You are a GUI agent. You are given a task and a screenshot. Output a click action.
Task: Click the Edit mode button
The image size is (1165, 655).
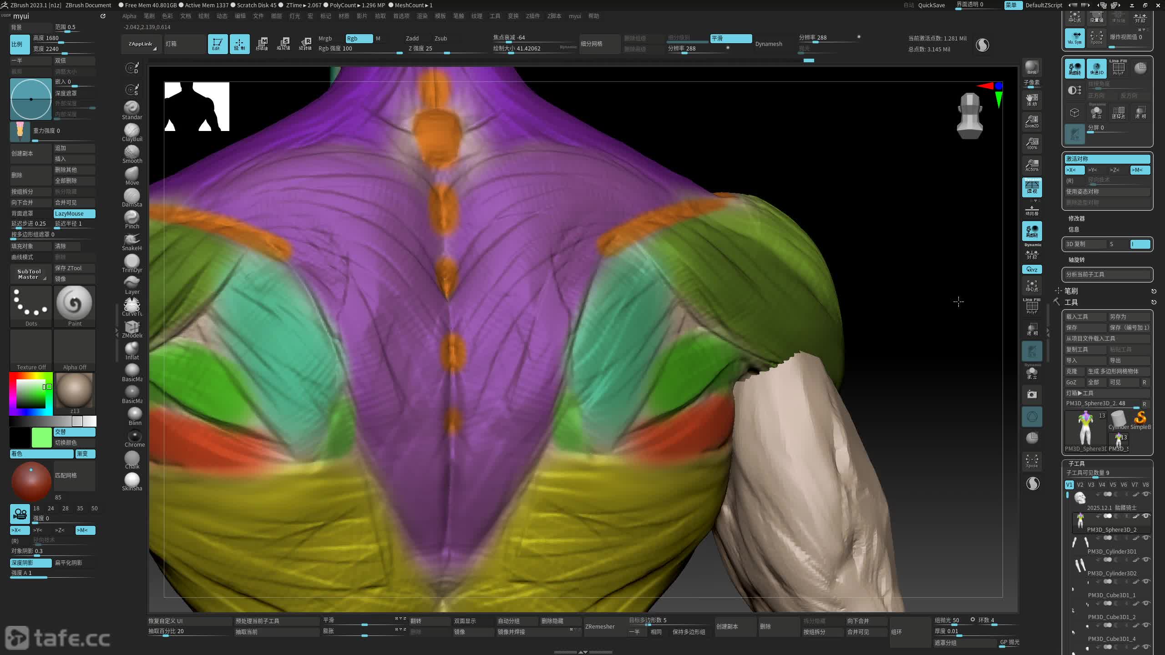click(218, 44)
